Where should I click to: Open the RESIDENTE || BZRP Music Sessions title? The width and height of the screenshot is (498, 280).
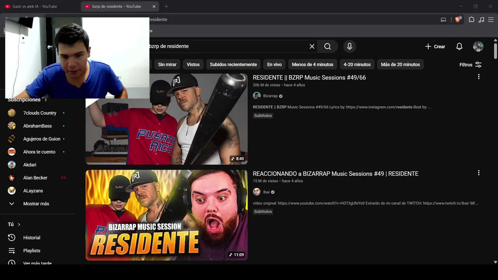click(x=309, y=77)
